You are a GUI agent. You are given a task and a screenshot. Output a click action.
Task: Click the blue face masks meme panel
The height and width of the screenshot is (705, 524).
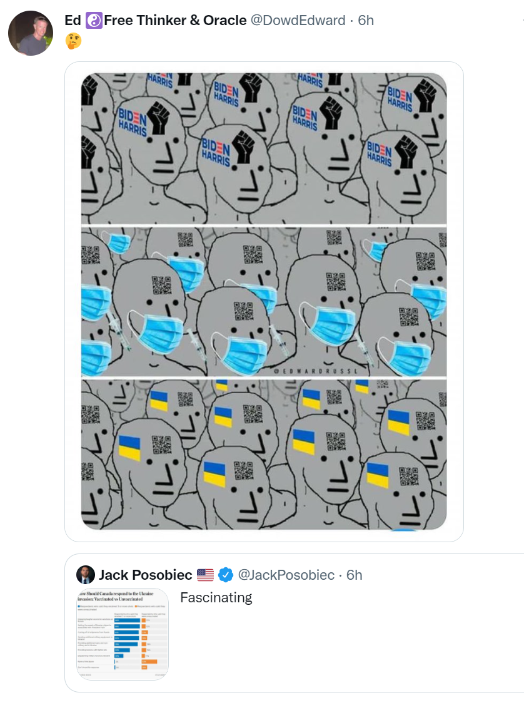[x=264, y=302]
